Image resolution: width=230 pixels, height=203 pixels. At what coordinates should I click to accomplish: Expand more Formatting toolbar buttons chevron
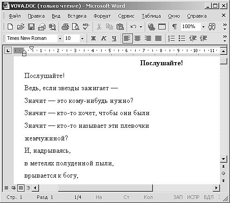click(x=225, y=39)
